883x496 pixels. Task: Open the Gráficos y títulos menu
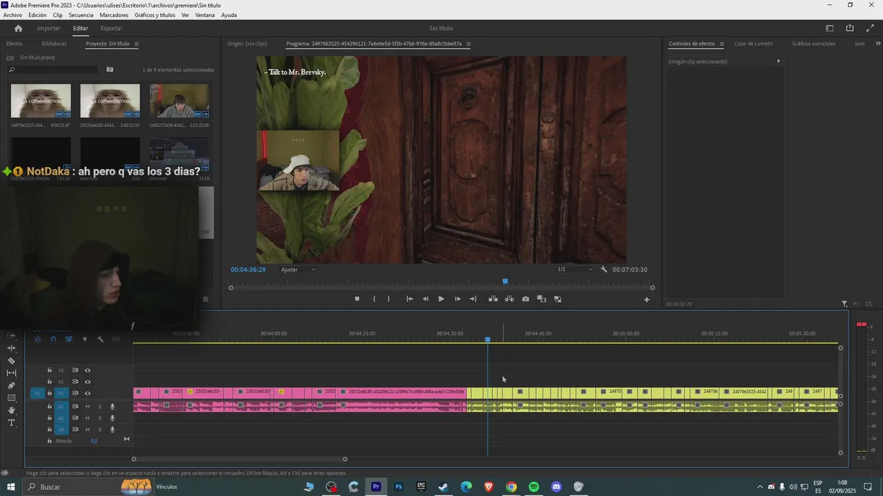click(x=155, y=15)
